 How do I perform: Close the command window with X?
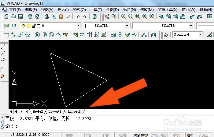click(x=2, y=118)
